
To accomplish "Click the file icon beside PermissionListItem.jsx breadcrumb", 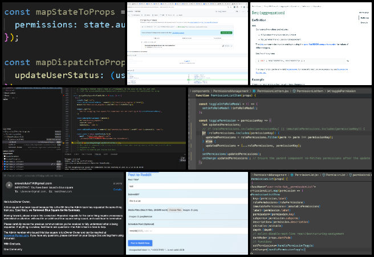I will [x=254, y=91].
